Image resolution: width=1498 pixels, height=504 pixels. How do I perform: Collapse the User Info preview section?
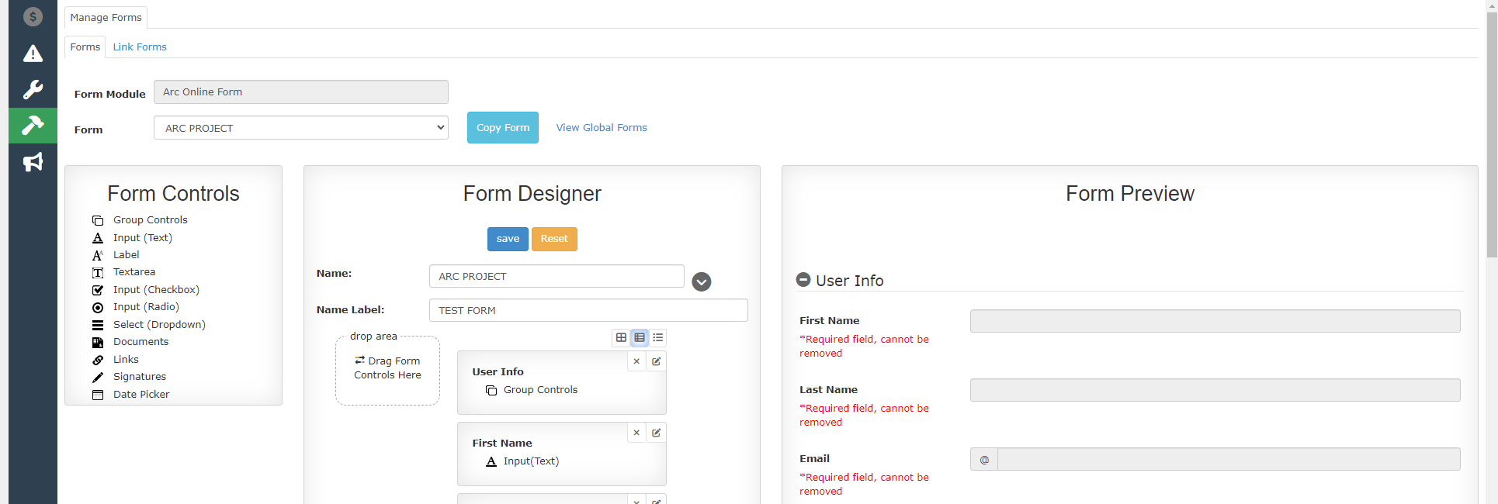(803, 280)
